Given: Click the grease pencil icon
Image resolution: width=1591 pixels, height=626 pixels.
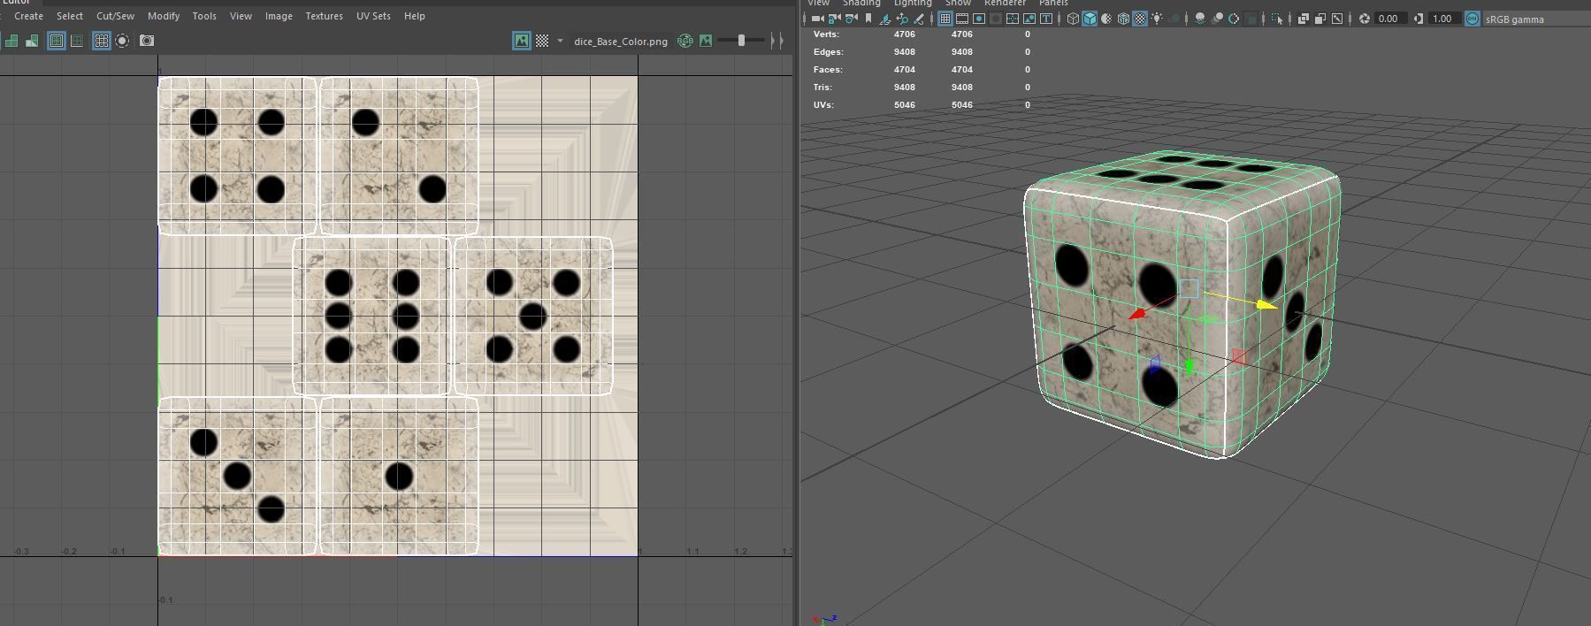Looking at the screenshot, I should [x=919, y=19].
